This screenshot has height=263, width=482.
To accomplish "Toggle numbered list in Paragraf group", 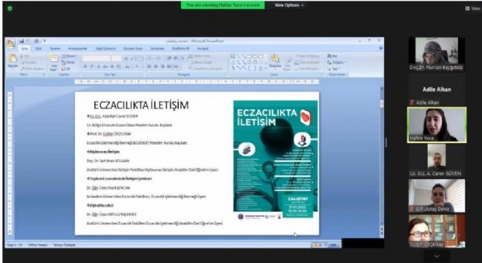I will pyautogui.click(x=159, y=58).
